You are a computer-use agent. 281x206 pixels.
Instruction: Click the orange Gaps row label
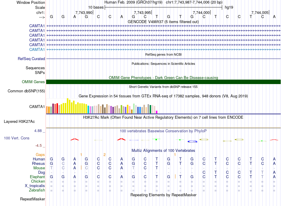(x=40, y=154)
